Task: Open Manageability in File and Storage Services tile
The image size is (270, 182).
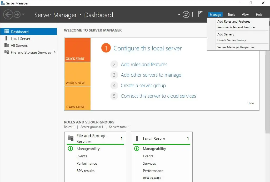Action: [88, 149]
